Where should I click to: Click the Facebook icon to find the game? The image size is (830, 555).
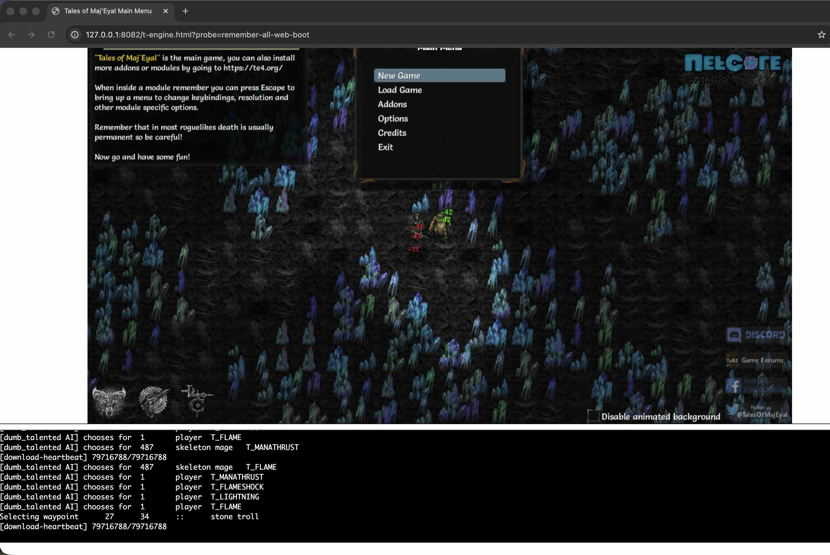(735, 386)
